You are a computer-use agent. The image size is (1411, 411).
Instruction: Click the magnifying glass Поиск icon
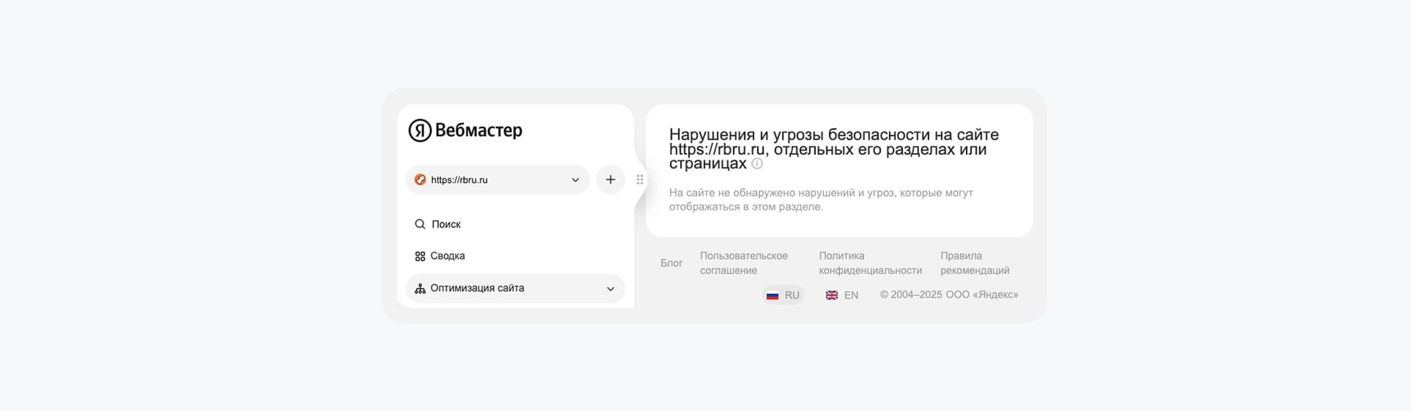[x=420, y=224]
